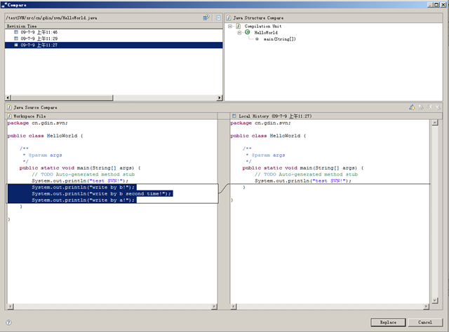Click right scroll arrow under Local History pane
449x332 pixels.
point(426,307)
